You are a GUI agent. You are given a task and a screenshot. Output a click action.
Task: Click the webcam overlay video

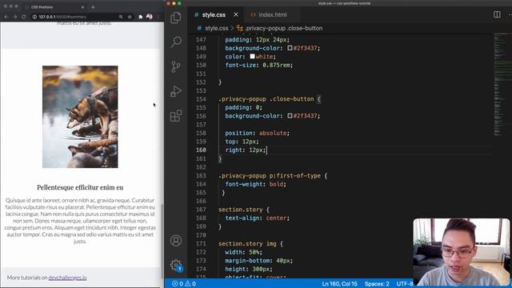coord(461,252)
